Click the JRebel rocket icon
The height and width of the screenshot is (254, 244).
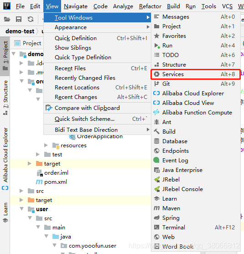tap(157, 180)
